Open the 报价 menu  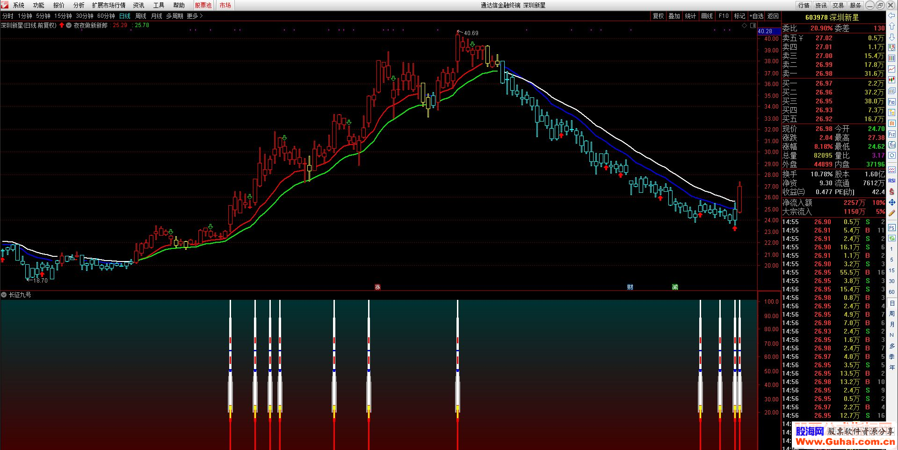[x=59, y=5]
